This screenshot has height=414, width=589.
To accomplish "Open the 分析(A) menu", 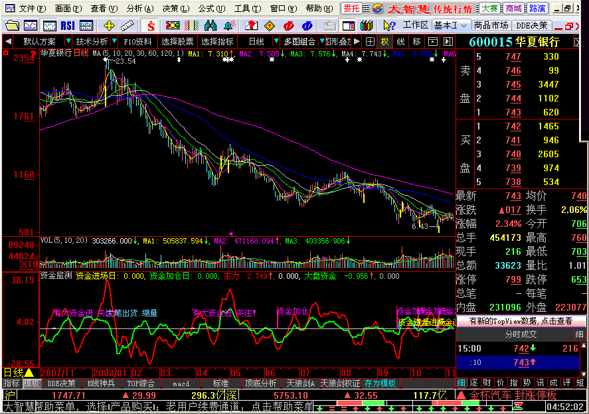I will (140, 8).
